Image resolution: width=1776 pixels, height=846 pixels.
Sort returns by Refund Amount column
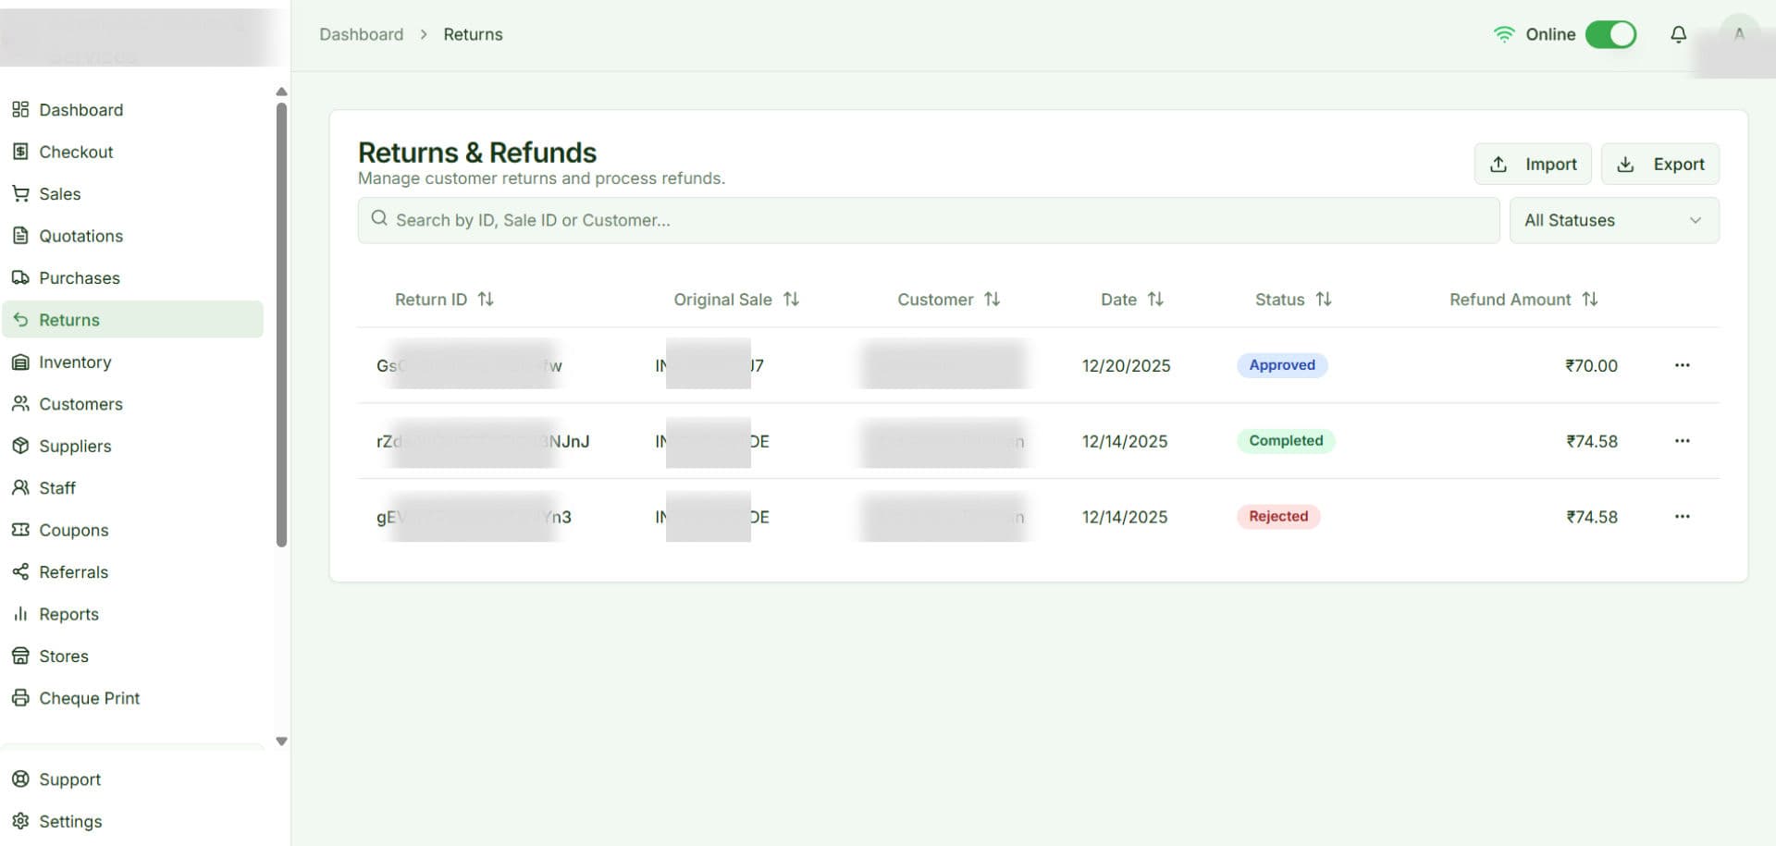tap(1589, 300)
